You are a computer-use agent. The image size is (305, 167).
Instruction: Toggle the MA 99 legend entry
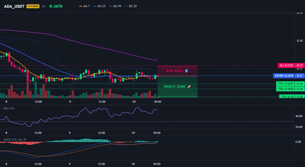coord(115,6)
